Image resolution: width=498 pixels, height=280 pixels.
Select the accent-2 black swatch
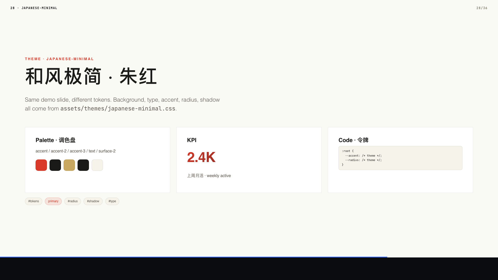click(x=55, y=165)
